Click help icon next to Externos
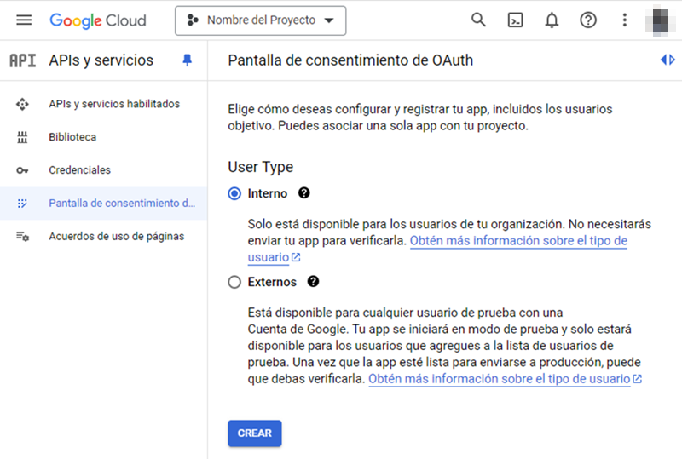Image resolution: width=682 pixels, height=459 pixels. pos(313,282)
